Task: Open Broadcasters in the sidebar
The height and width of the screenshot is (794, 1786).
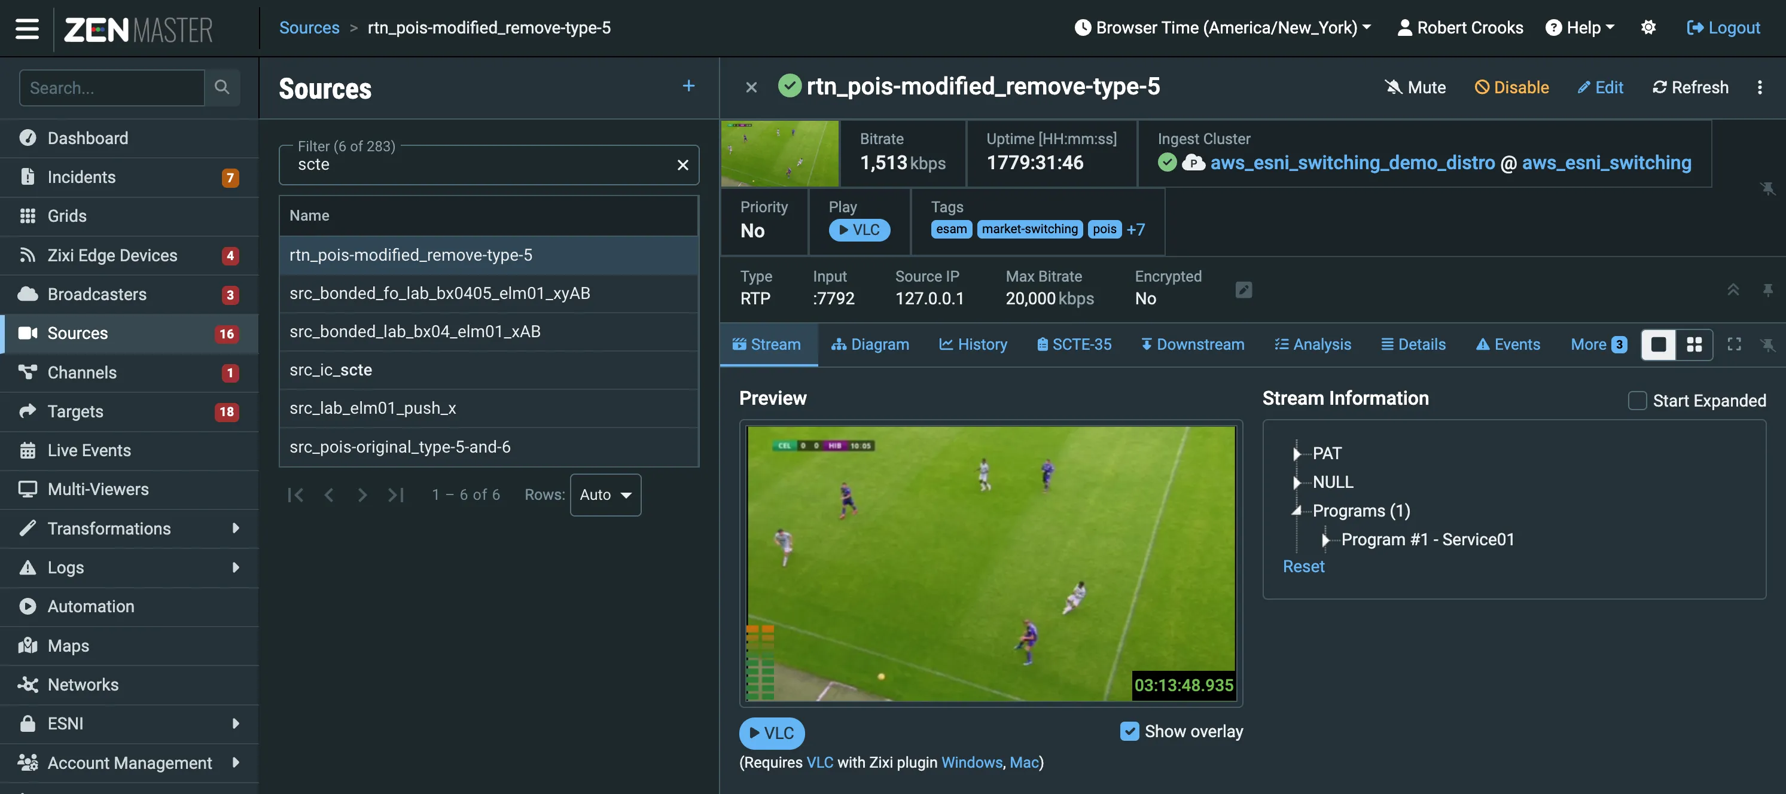Action: pyautogui.click(x=129, y=294)
